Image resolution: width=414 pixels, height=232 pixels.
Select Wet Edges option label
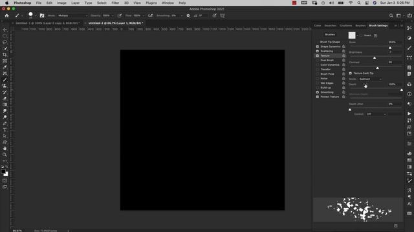[327, 83]
